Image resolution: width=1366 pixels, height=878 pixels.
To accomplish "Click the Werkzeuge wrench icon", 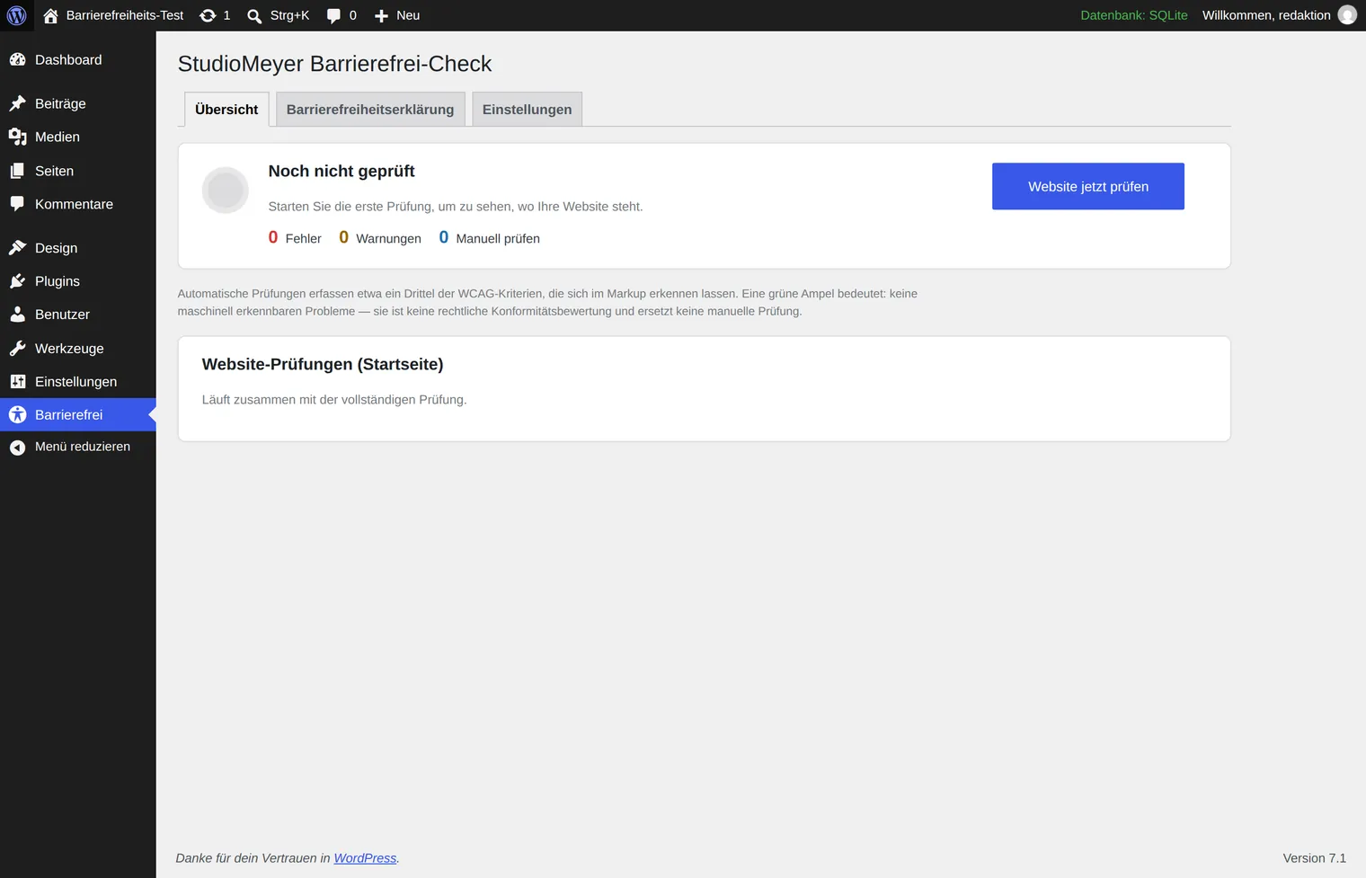I will coord(17,349).
